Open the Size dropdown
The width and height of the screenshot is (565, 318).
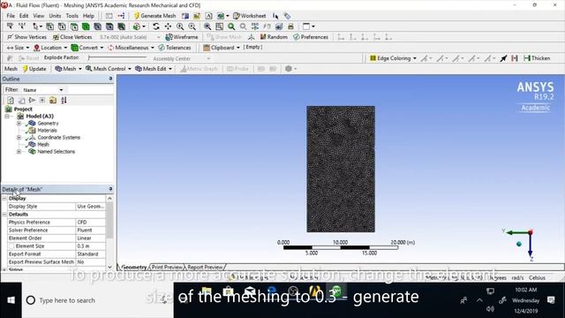coord(18,48)
